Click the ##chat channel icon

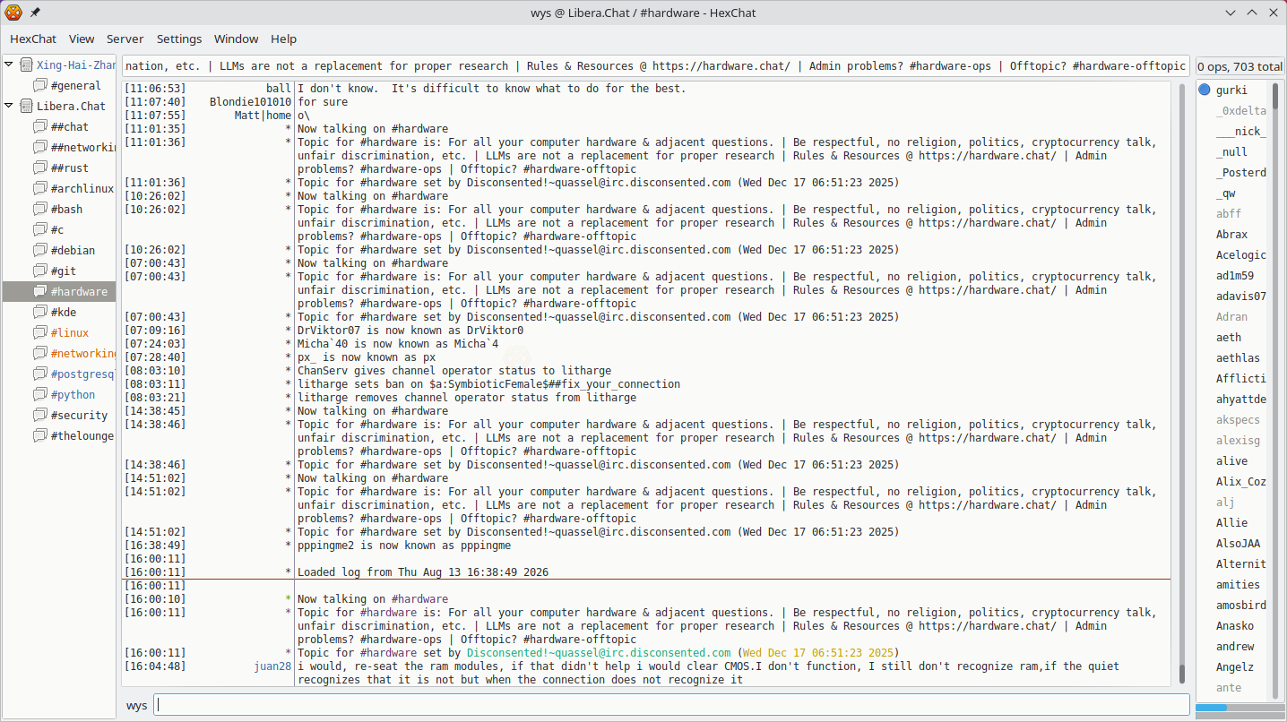[x=40, y=126]
